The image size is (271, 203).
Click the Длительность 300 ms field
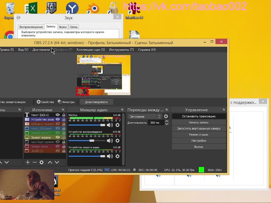(156, 123)
